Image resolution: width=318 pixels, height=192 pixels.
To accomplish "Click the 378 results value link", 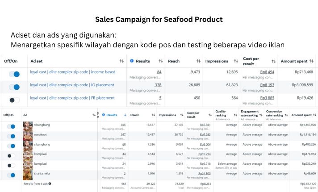I will [x=158, y=85].
